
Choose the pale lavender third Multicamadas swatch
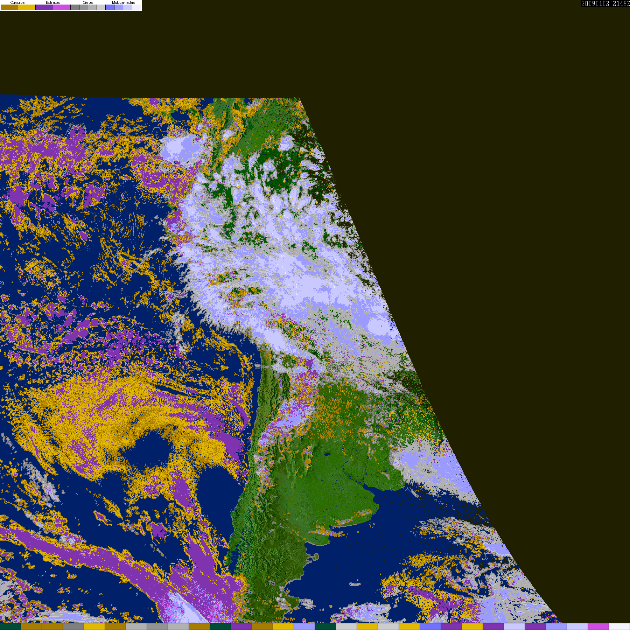click(127, 7)
